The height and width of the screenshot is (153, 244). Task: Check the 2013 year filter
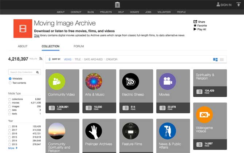(9, 145)
